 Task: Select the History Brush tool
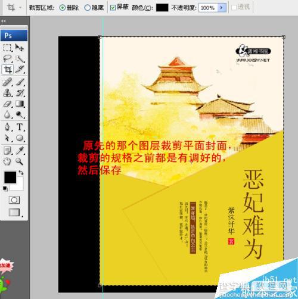pos(20,93)
